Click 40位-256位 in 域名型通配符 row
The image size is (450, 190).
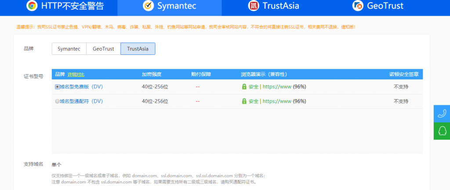coord(155,101)
